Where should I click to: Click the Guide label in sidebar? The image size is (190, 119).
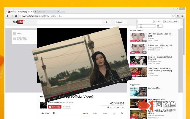pos(19,34)
